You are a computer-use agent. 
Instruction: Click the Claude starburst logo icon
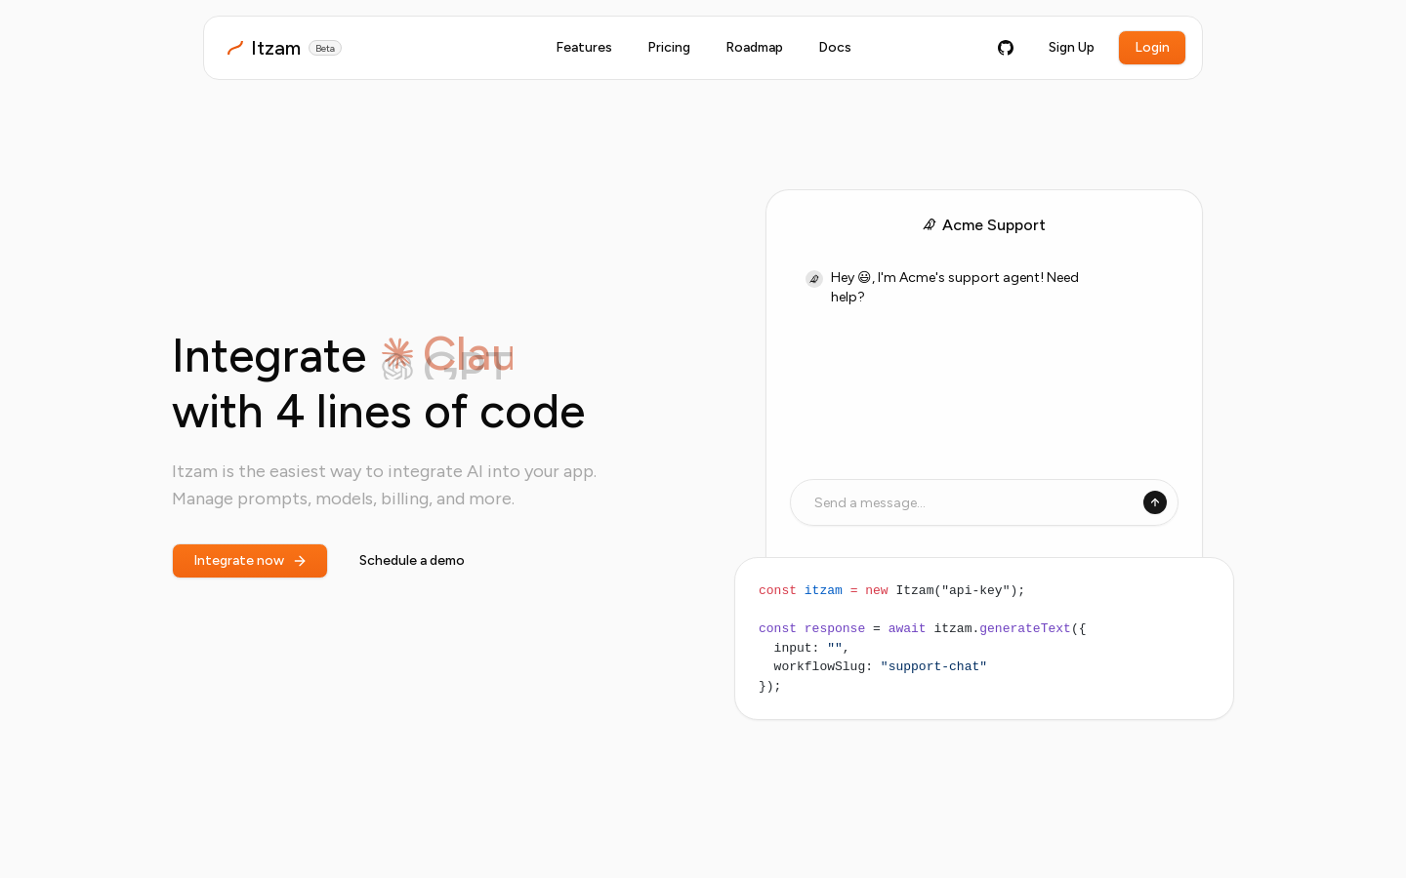[x=397, y=354]
